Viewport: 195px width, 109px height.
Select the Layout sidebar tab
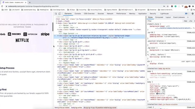[168, 17]
